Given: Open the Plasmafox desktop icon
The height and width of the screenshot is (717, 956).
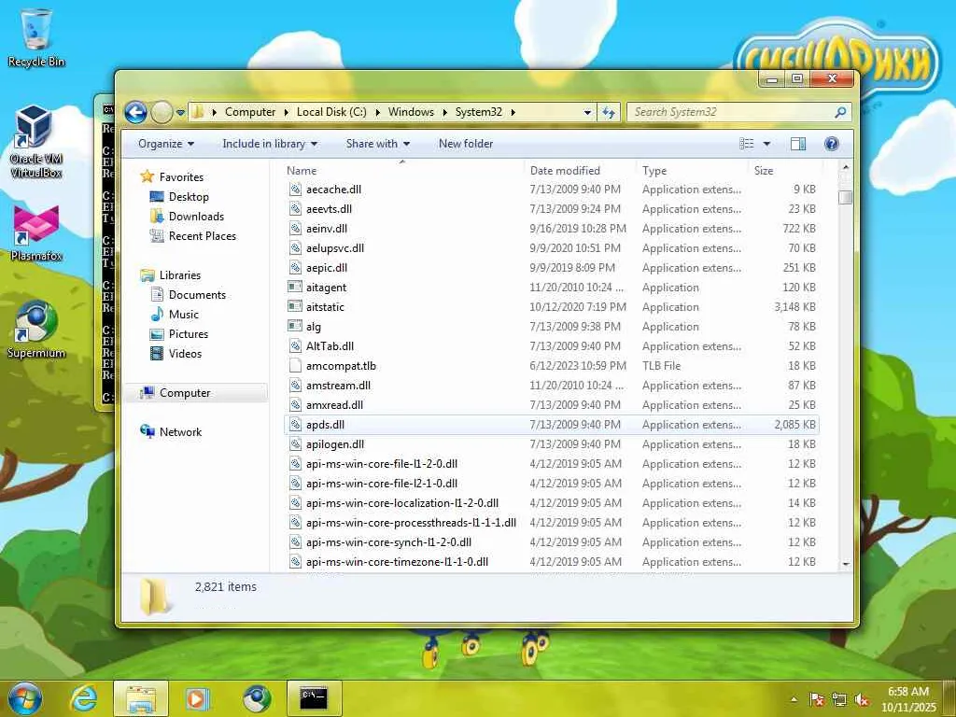Looking at the screenshot, I should click(x=36, y=234).
